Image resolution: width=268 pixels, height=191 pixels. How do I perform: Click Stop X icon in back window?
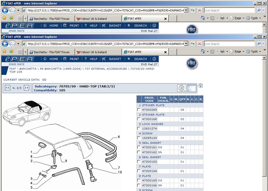tap(200, 10)
